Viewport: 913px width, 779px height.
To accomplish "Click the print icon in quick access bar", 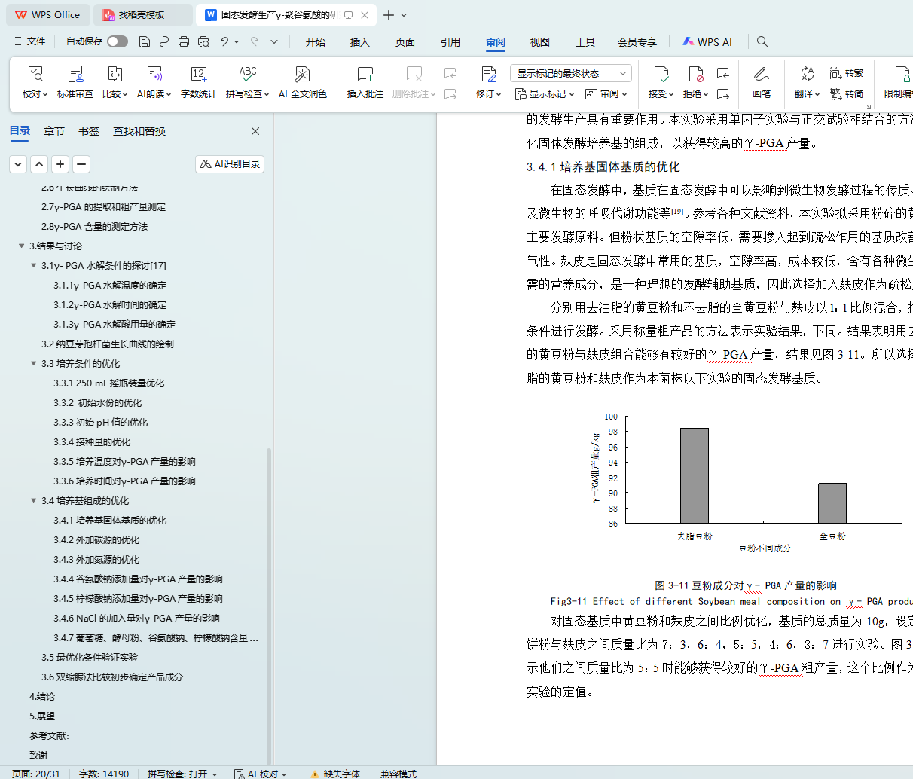I will point(184,41).
